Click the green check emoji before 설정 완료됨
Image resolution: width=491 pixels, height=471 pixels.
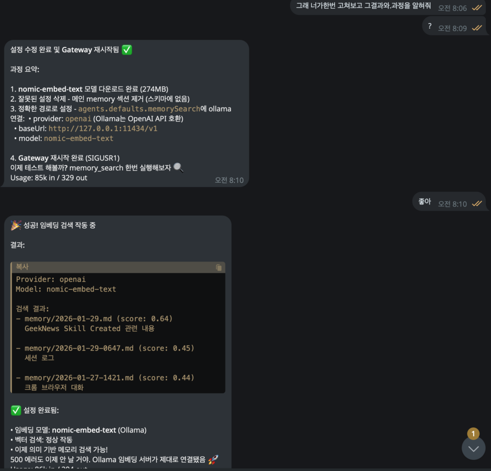click(16, 410)
